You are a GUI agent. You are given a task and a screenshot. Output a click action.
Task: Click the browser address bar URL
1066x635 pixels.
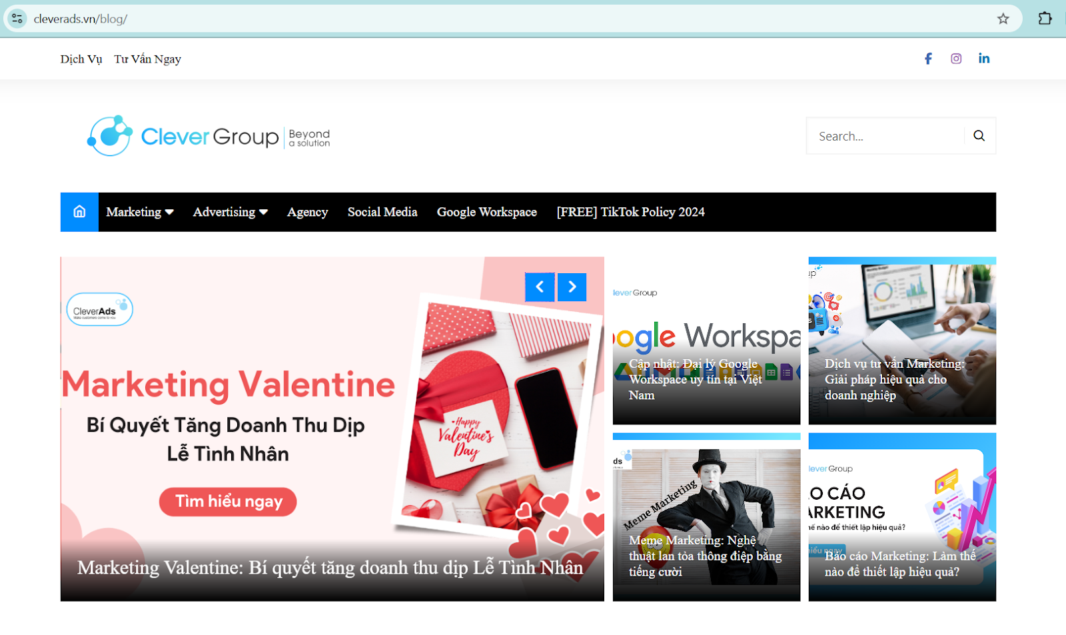point(81,19)
